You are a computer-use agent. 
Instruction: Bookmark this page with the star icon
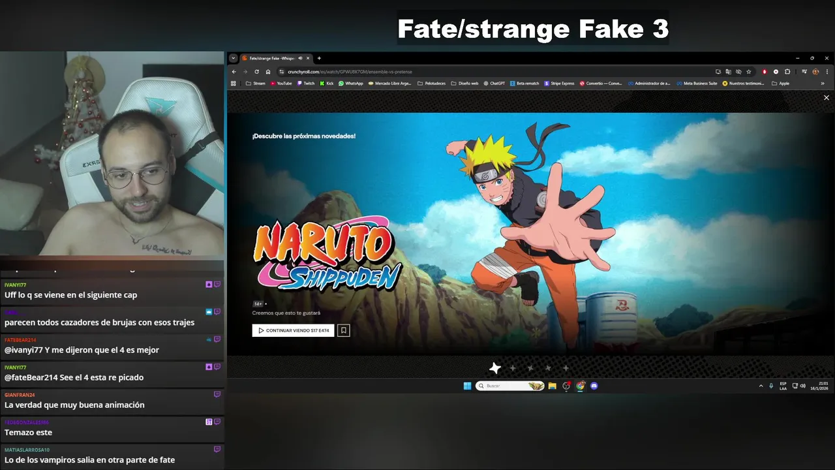(x=749, y=72)
